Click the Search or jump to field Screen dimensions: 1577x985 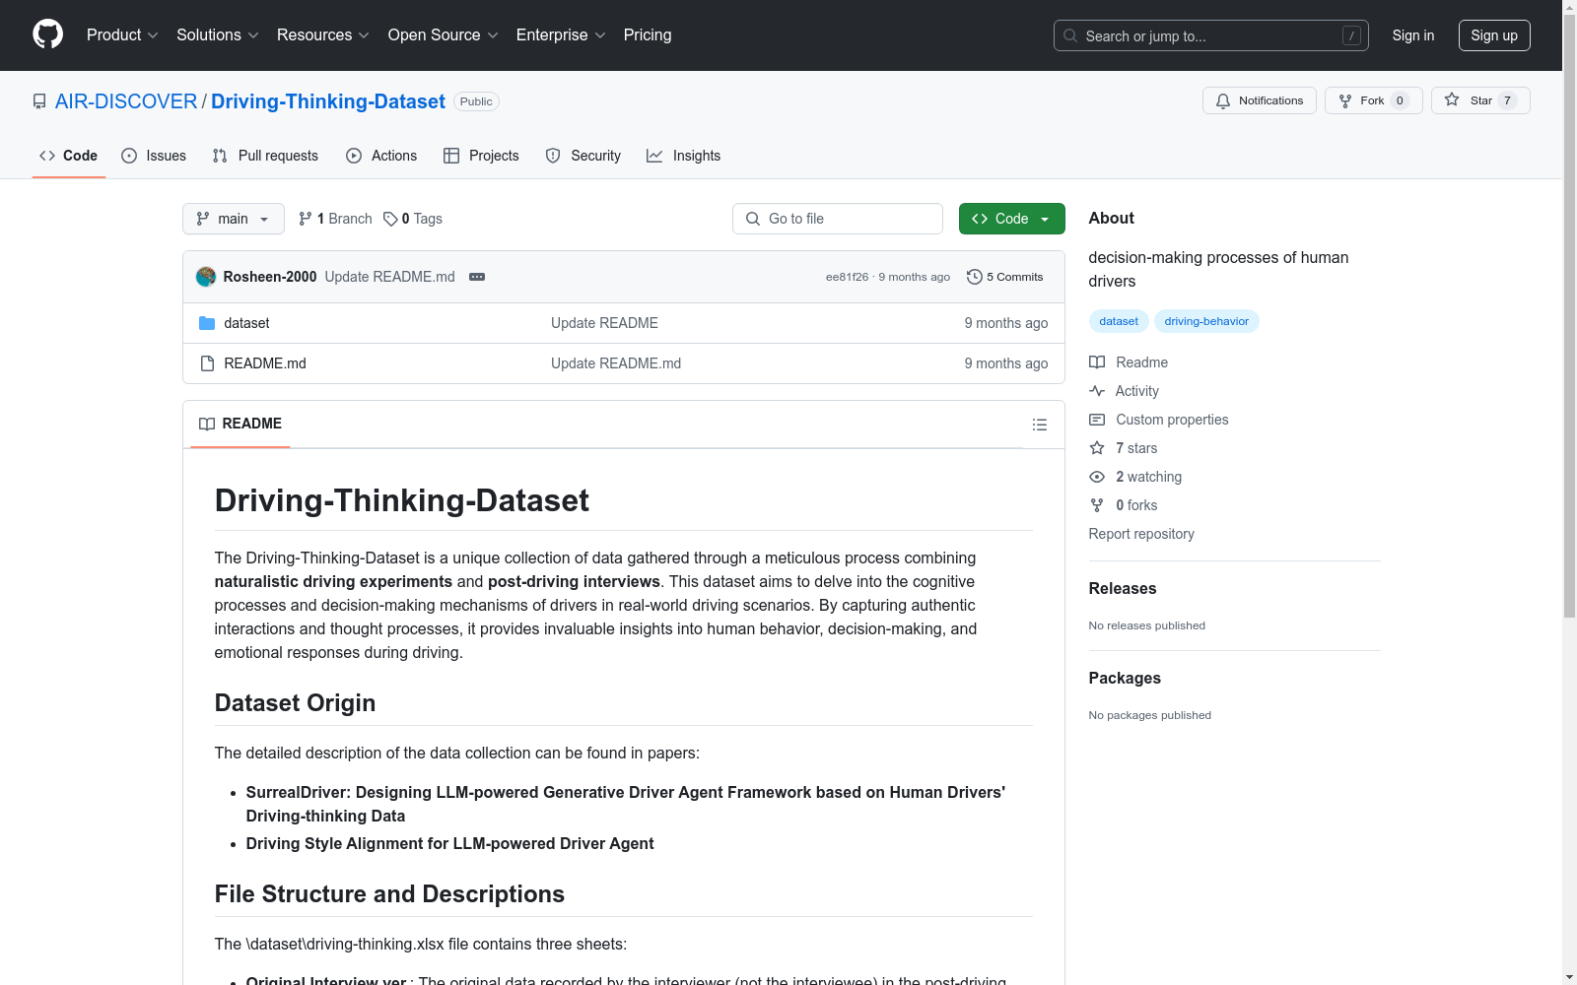(1211, 35)
